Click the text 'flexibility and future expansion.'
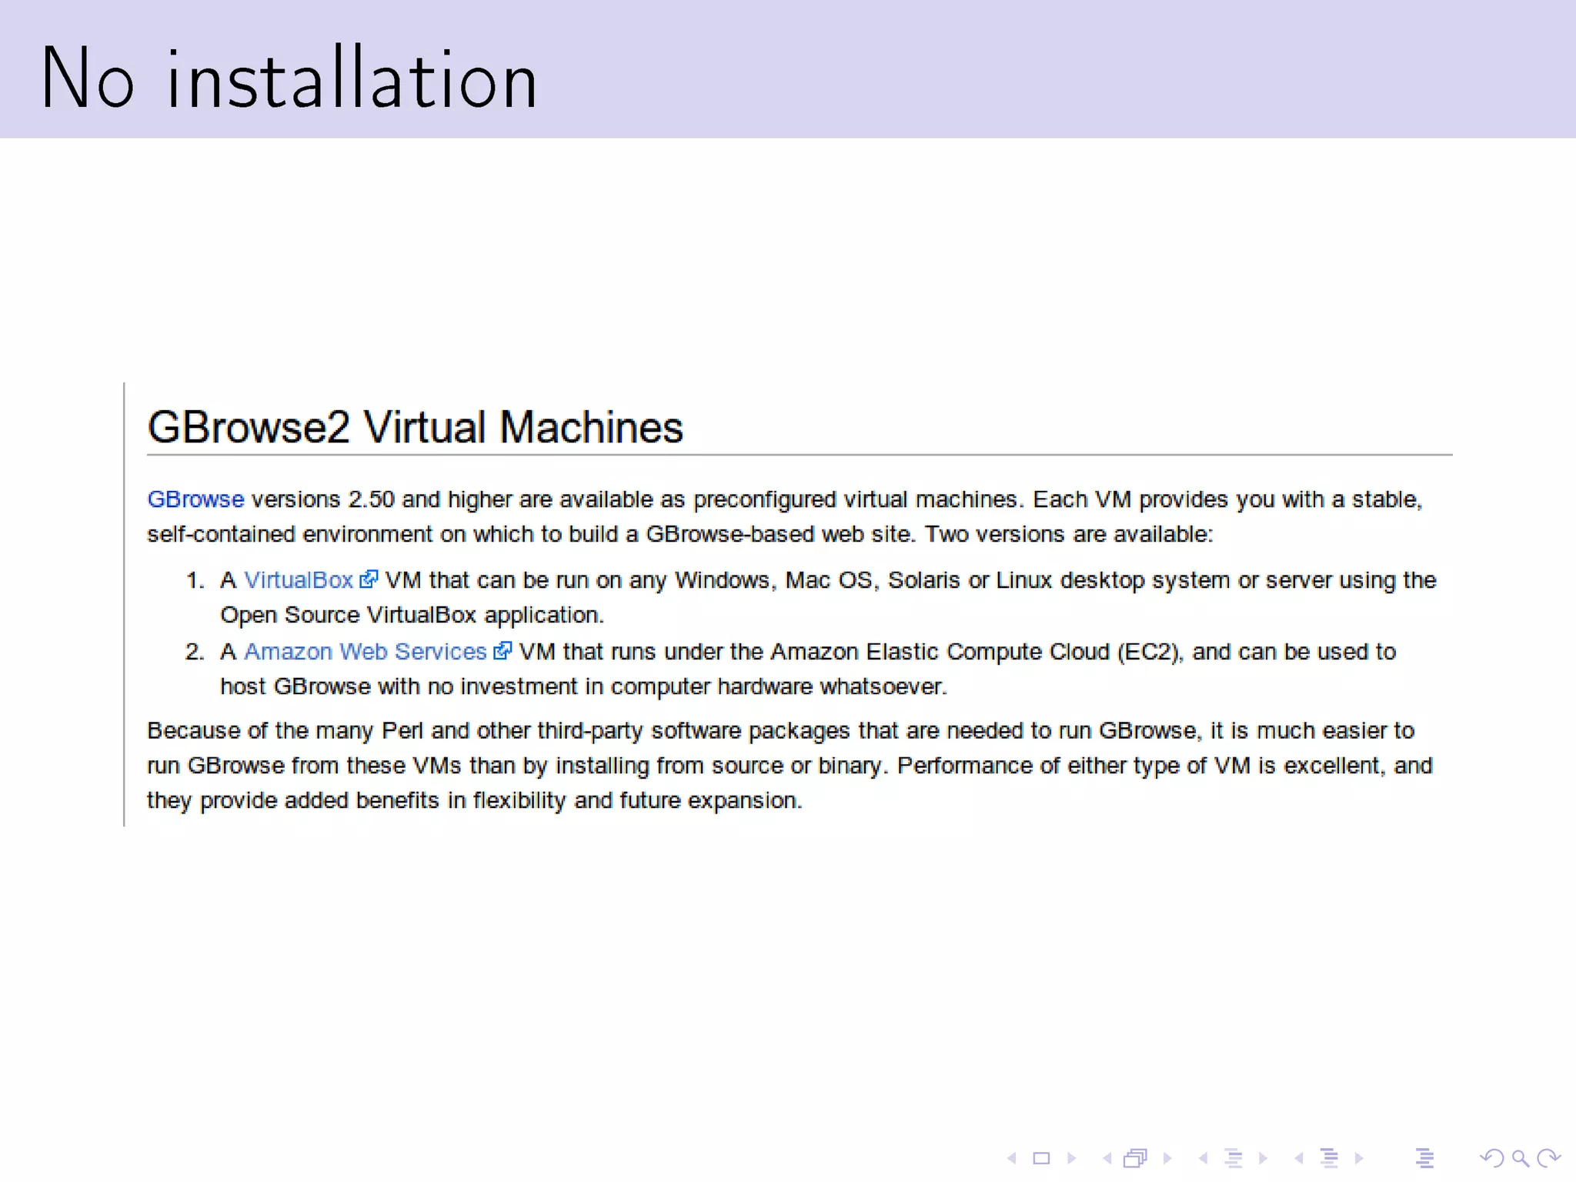The height and width of the screenshot is (1182, 1576). [637, 800]
